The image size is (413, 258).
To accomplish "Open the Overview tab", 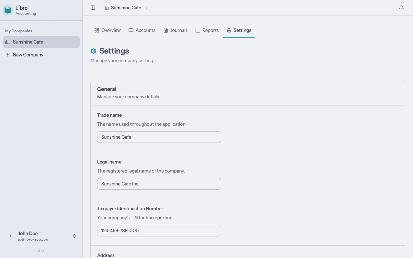I will click(107, 30).
